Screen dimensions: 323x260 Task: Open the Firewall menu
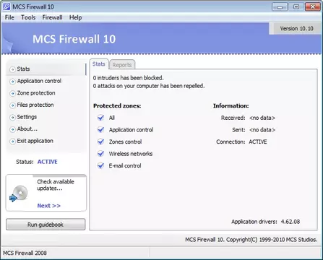tap(52, 17)
